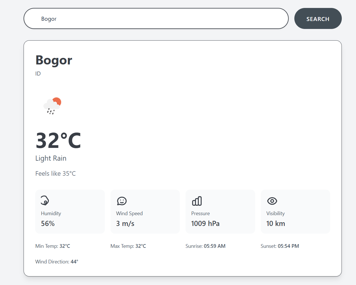The width and height of the screenshot is (356, 285).
Task: Click the 32°C temperature reading
Action: (x=58, y=141)
